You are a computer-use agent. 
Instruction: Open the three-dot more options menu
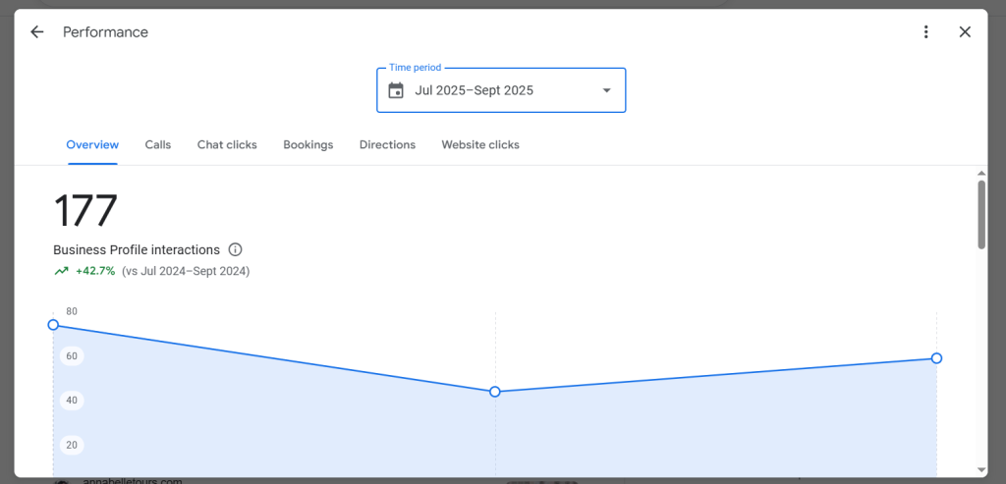pos(925,32)
